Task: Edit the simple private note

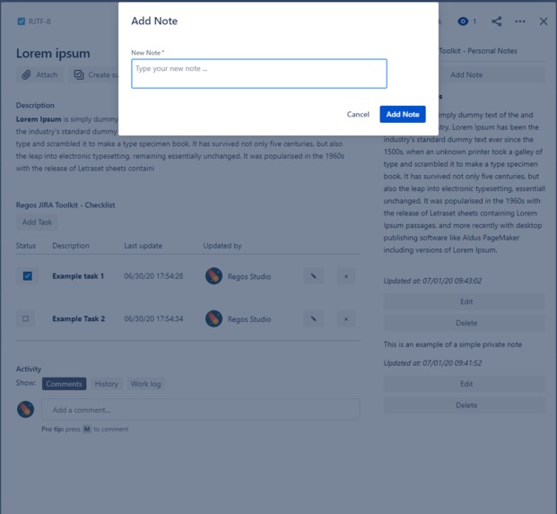Action: click(x=465, y=384)
